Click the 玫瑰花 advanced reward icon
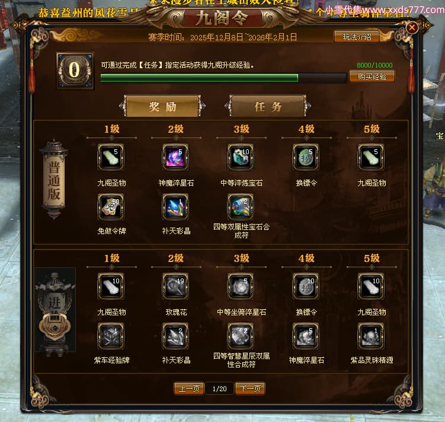 pyautogui.click(x=175, y=286)
